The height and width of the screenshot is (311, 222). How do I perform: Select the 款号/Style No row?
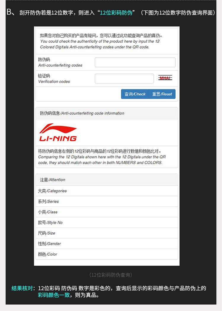[x=107, y=222]
